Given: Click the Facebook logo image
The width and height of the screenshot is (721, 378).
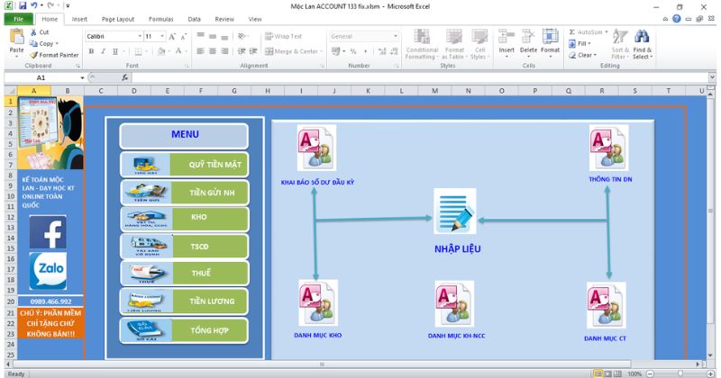Looking at the screenshot, I should [48, 232].
